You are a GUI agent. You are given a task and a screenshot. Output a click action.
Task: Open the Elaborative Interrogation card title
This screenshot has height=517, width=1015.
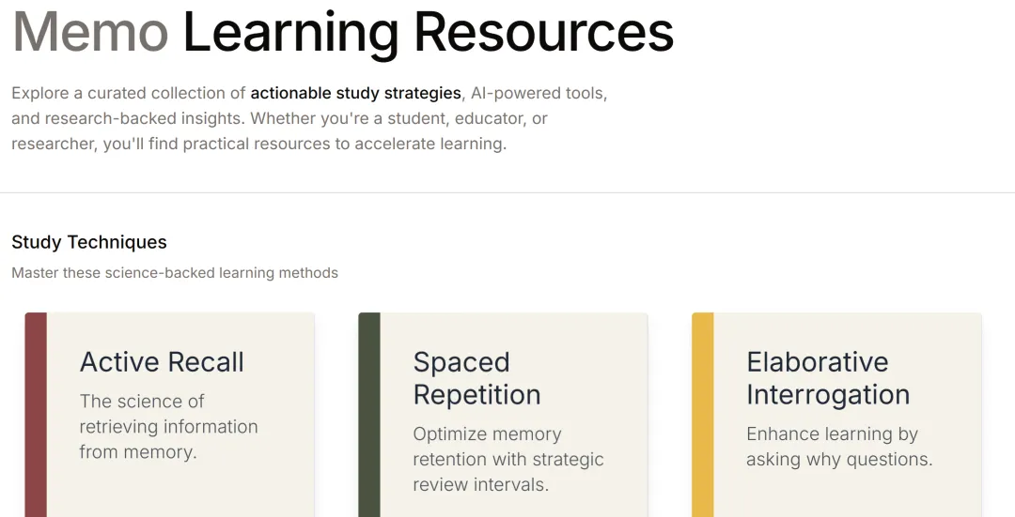pyautogui.click(x=827, y=378)
